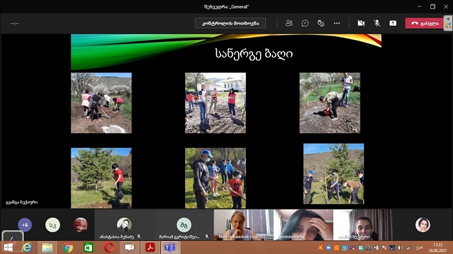
Task: Select the ანასტასია participant tile
Action: [124, 225]
